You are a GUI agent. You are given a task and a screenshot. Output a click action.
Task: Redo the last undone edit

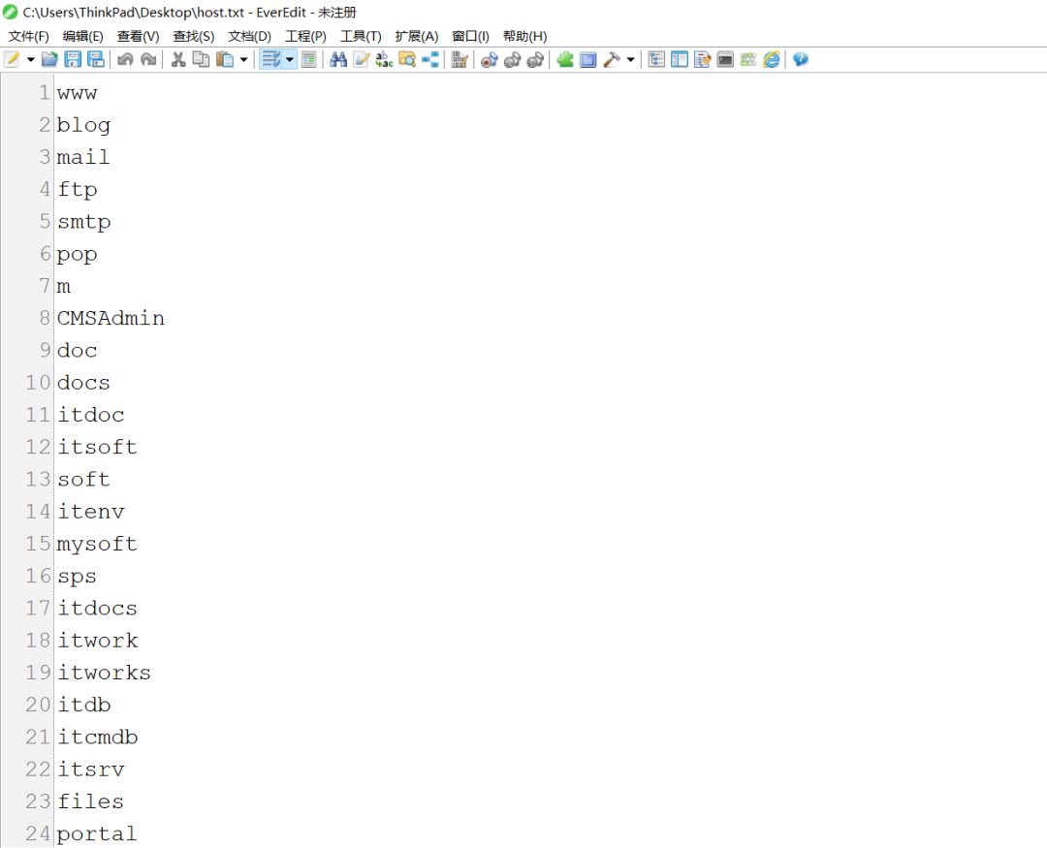[x=148, y=59]
